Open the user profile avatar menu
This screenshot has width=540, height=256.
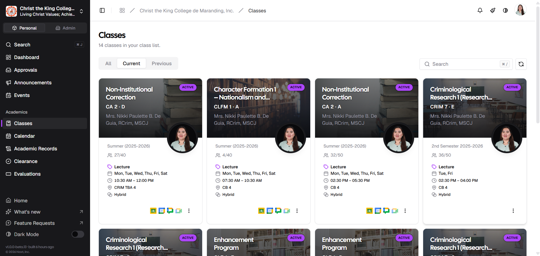[x=520, y=10]
